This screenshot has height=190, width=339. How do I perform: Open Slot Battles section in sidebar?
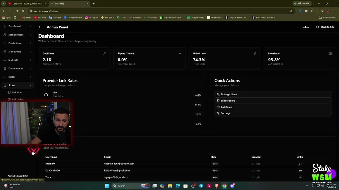tap(15, 52)
